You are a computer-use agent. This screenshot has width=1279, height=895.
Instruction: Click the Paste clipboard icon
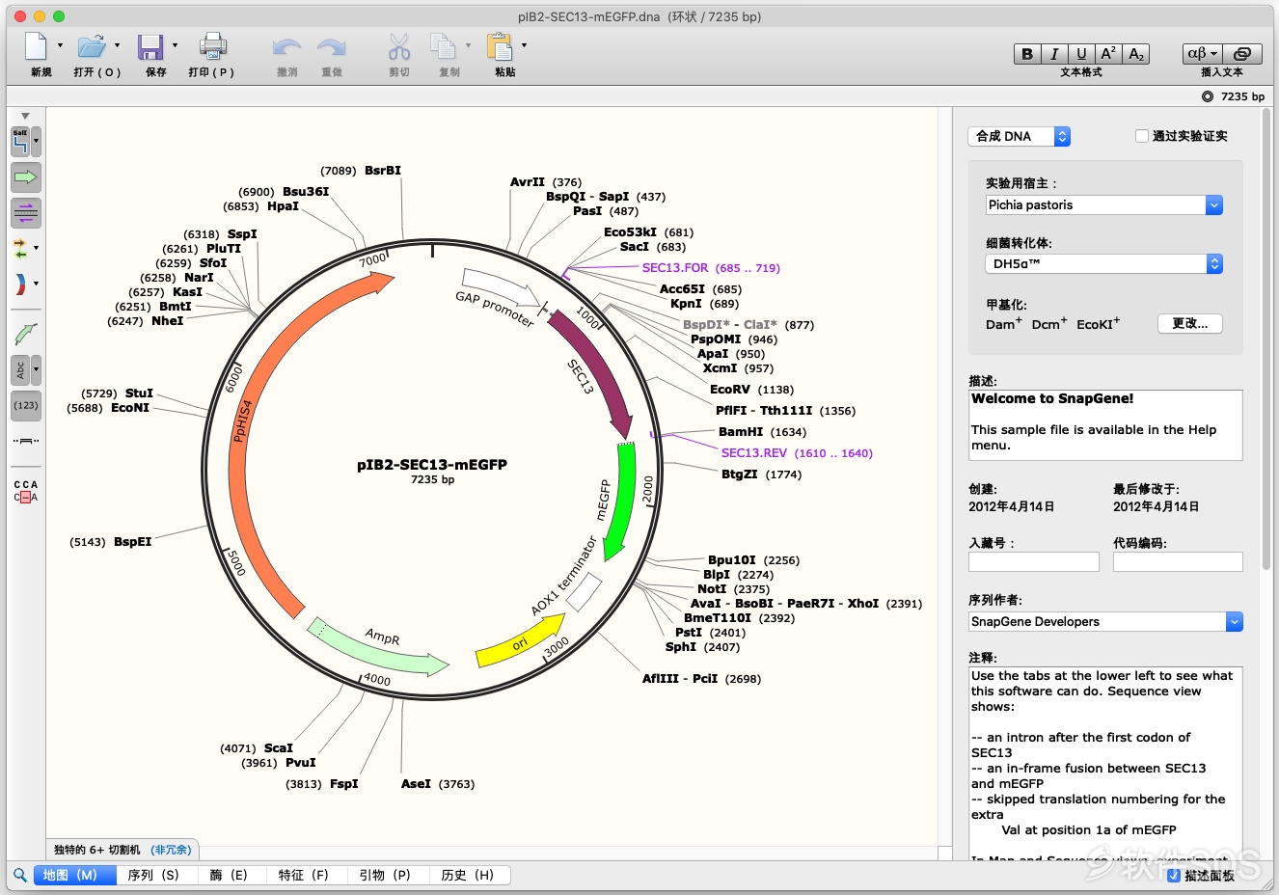coord(500,46)
